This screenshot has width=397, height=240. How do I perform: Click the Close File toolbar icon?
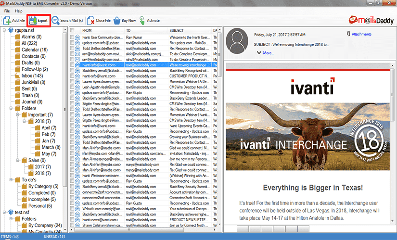pyautogui.click(x=90, y=21)
